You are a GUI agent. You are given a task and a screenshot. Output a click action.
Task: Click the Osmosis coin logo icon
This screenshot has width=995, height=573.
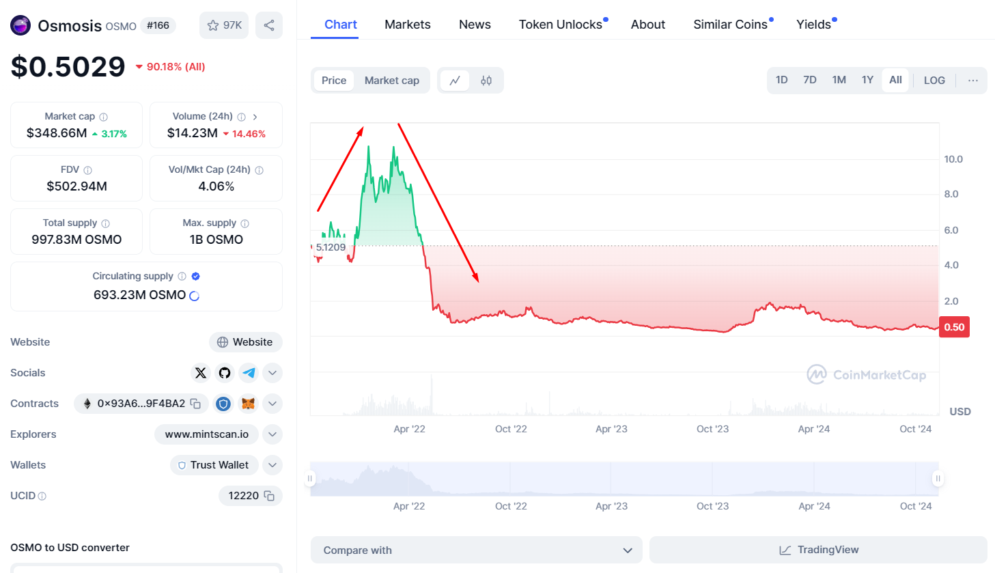(x=20, y=25)
